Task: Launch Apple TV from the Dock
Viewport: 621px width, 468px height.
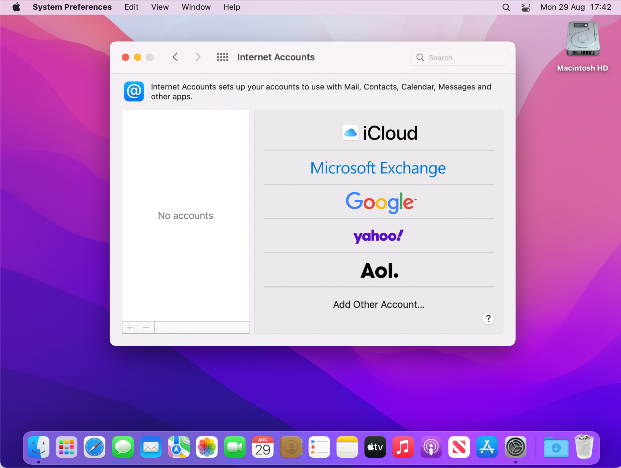Action: coord(375,447)
